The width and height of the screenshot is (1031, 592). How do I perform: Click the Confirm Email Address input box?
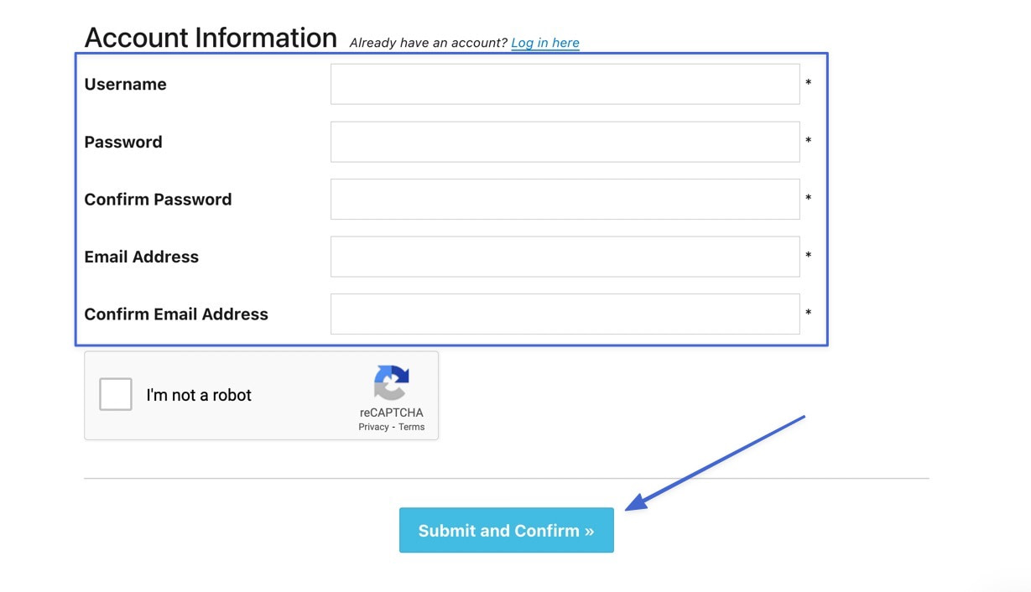click(x=565, y=314)
